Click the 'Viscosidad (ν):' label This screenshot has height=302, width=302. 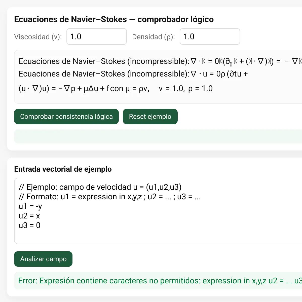click(x=38, y=37)
